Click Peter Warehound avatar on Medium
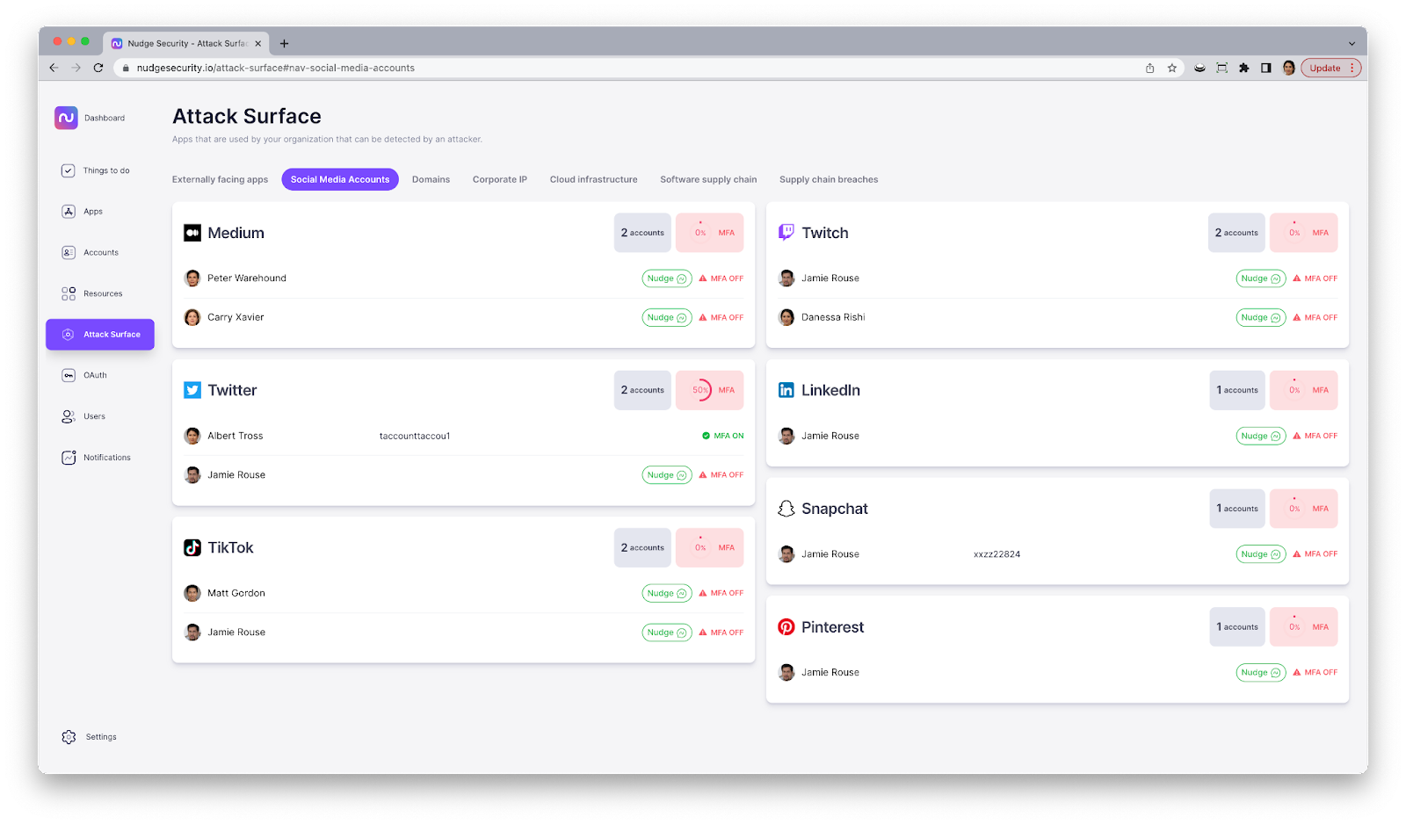This screenshot has height=824, width=1406. 192,278
